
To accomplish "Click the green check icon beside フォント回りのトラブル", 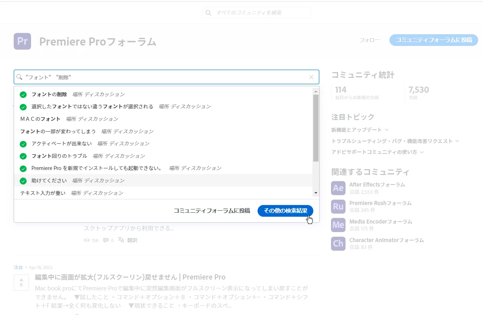I will coord(23,156).
